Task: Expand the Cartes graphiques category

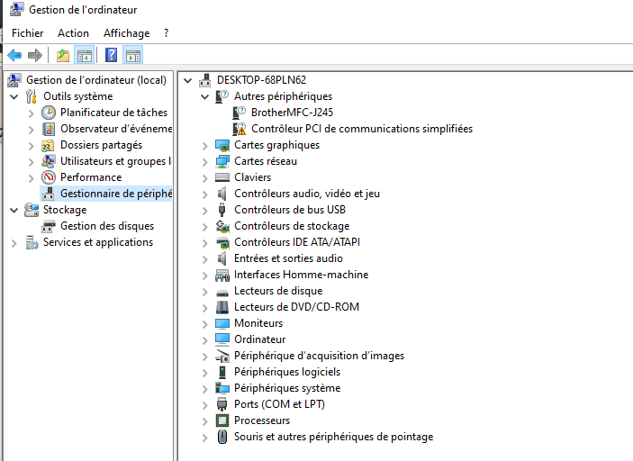Action: point(204,146)
